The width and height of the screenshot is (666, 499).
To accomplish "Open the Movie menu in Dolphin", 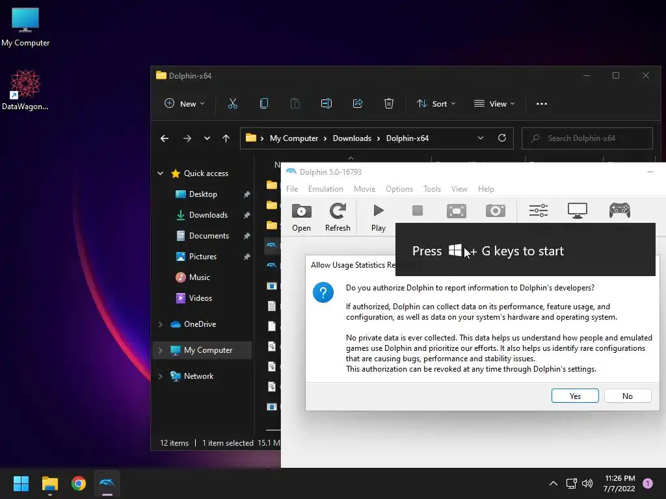I will point(364,189).
